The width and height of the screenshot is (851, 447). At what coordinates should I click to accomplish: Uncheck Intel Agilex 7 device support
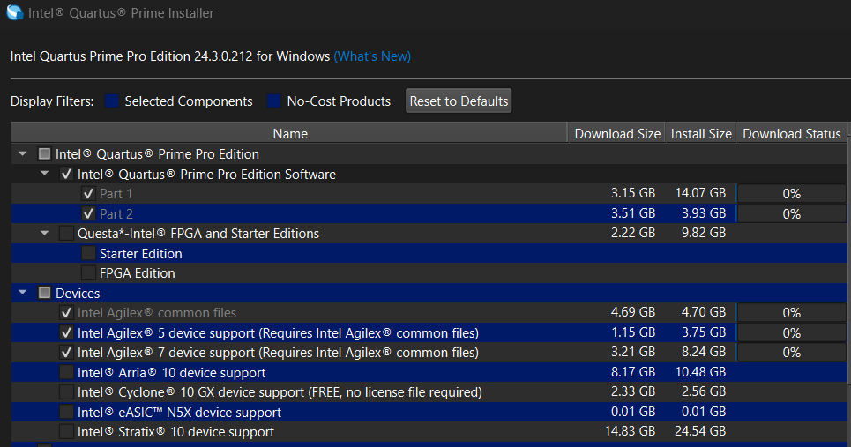(x=66, y=353)
